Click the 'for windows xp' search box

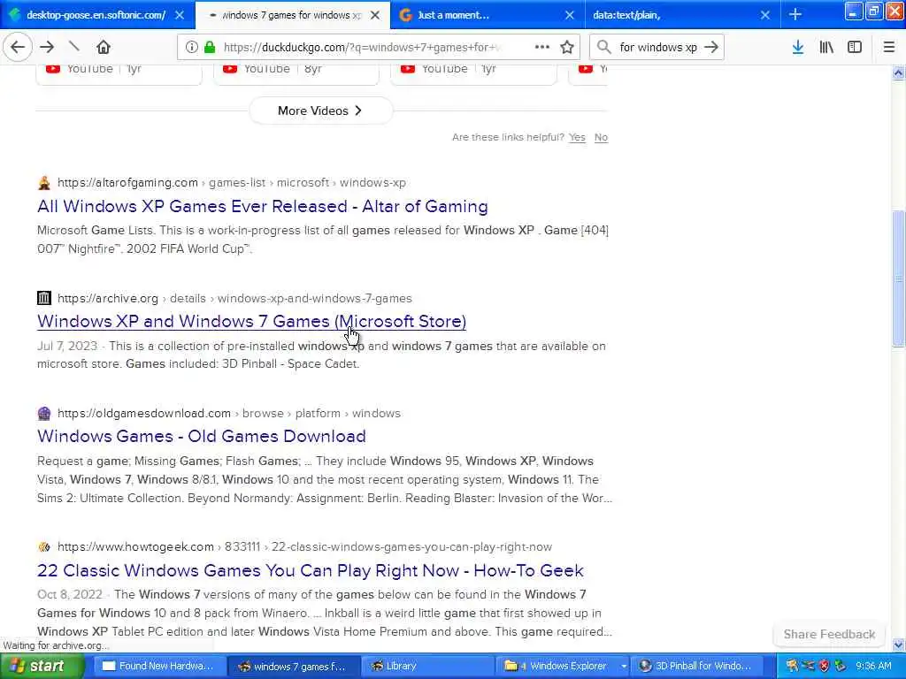click(x=658, y=48)
